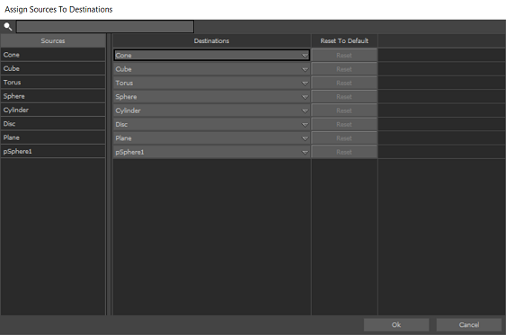This screenshot has width=506, height=335.
Task: Open the Plane destination dropdown
Action: point(212,138)
